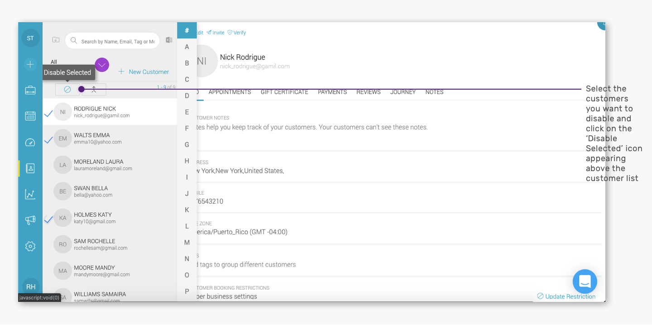Click the New Customer link
The image size is (652, 325).
coord(144,72)
